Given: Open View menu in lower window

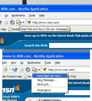Looking at the screenshot, I should coord(13,63).
